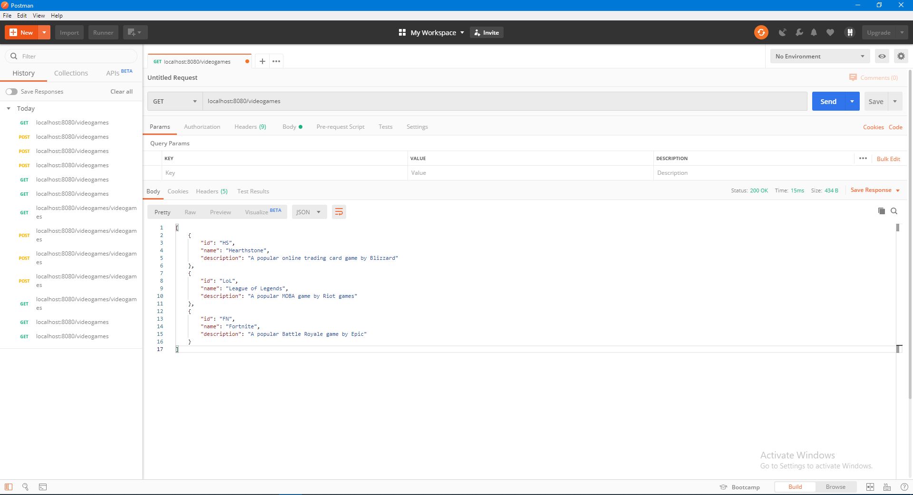This screenshot has height=495, width=913.
Task: Open the Upgrade dropdown arrow
Action: 902,32
